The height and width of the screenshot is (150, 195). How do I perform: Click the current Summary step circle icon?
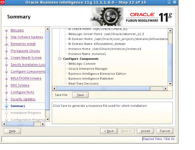click(x=6, y=106)
